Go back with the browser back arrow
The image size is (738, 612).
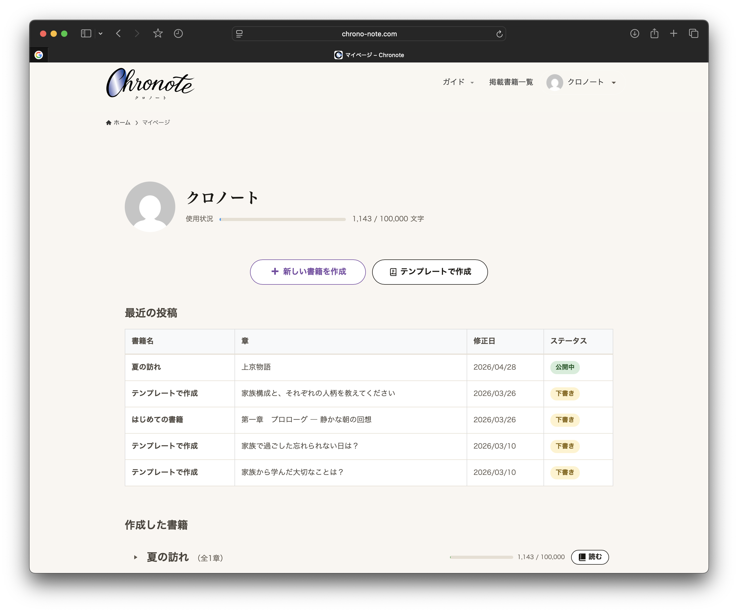(x=118, y=34)
